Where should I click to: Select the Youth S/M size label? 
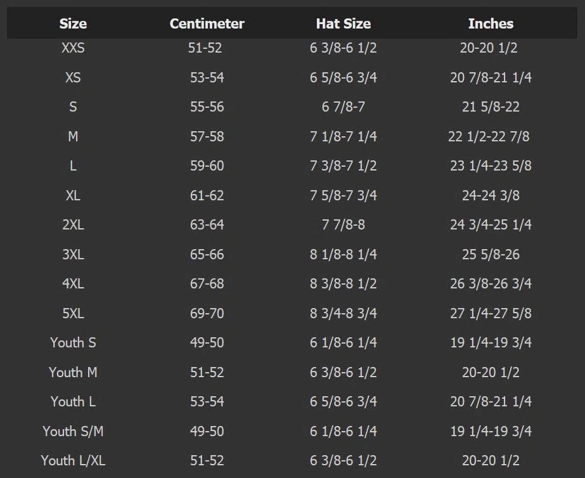[73, 431]
